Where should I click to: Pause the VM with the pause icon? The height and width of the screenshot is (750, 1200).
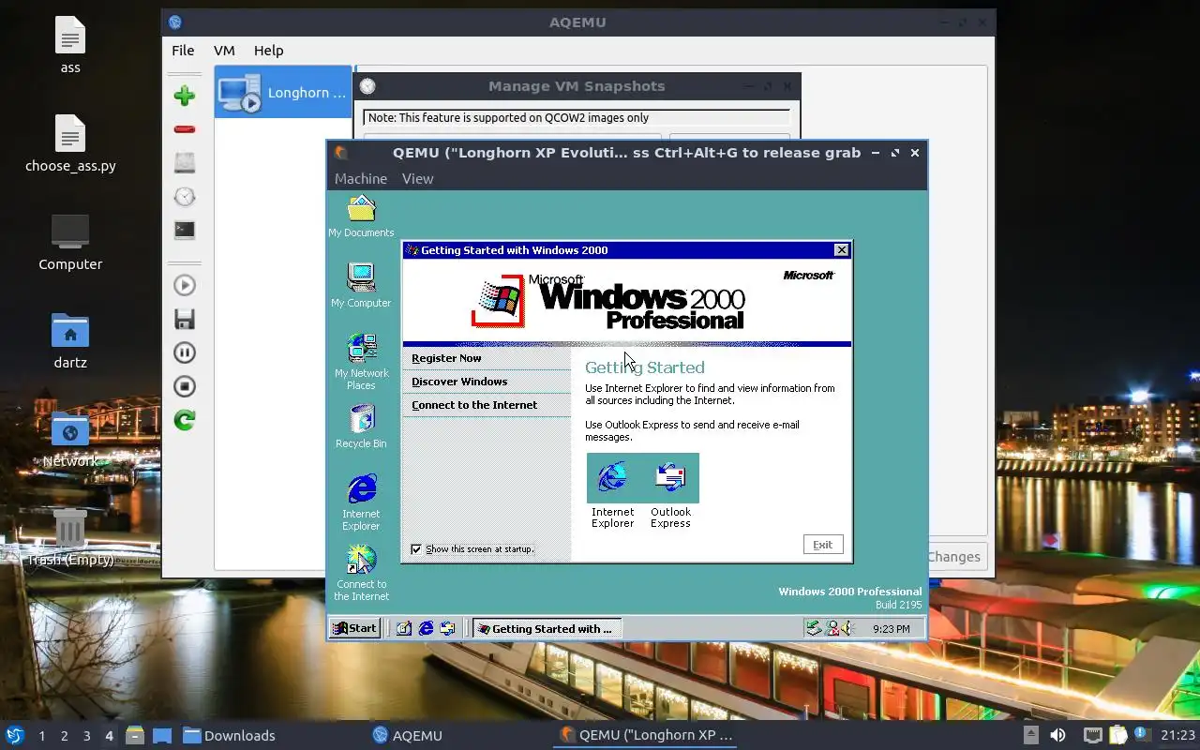pos(185,352)
